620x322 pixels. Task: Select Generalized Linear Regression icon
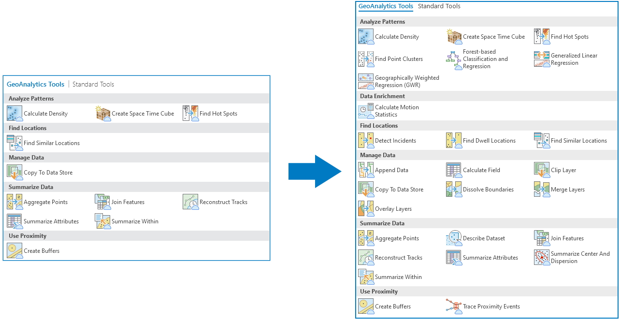[x=542, y=59]
